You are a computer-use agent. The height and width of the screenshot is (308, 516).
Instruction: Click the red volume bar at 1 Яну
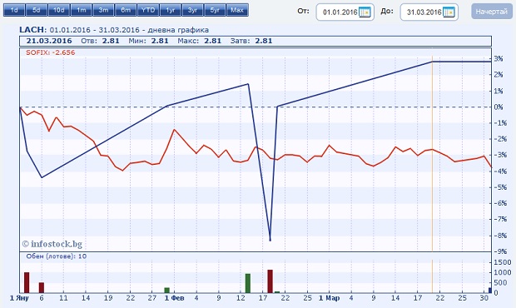(27, 282)
